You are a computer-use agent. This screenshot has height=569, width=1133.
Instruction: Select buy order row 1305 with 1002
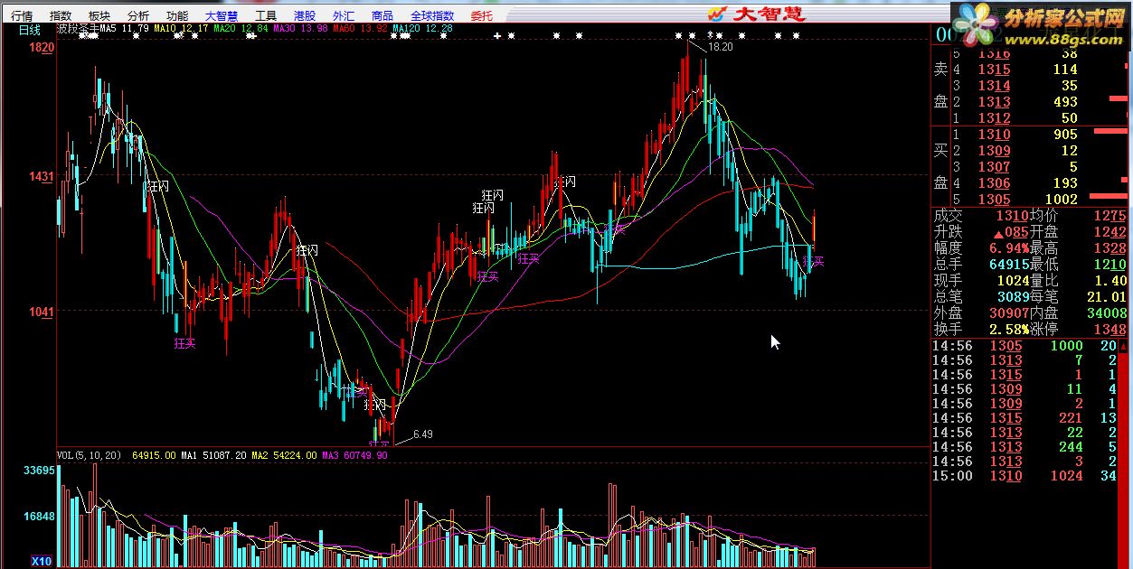click(1031, 200)
